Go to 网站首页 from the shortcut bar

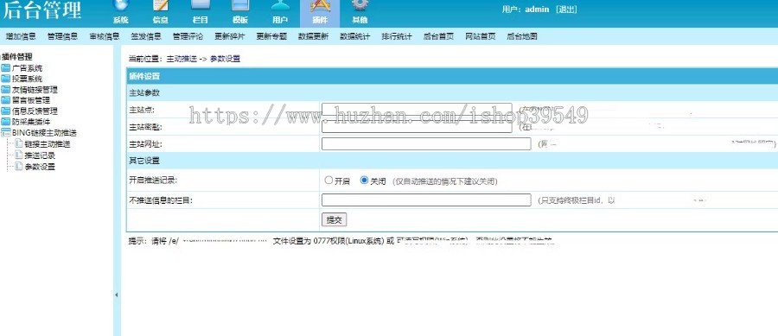point(481,36)
